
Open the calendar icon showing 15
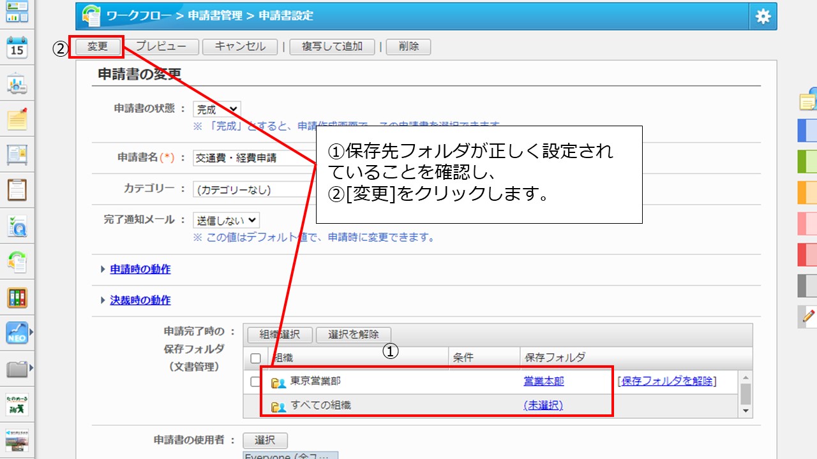17,47
